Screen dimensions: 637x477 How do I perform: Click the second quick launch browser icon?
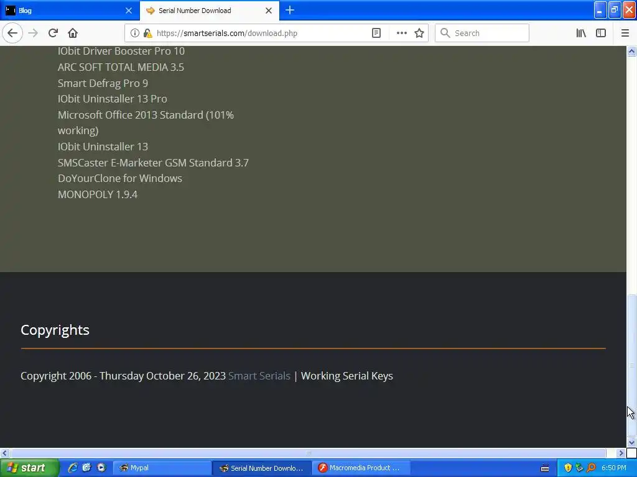tap(86, 468)
